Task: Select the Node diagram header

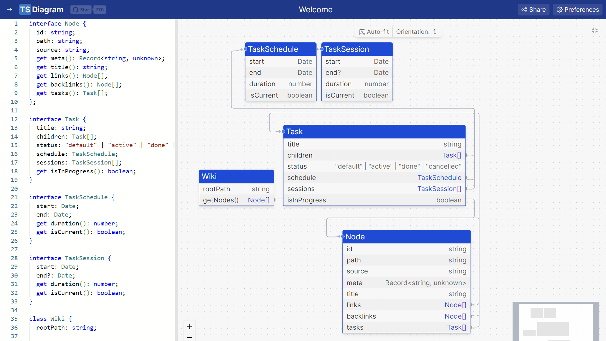Action: point(407,236)
